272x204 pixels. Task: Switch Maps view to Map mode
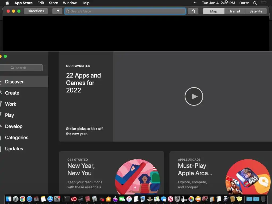(214, 11)
